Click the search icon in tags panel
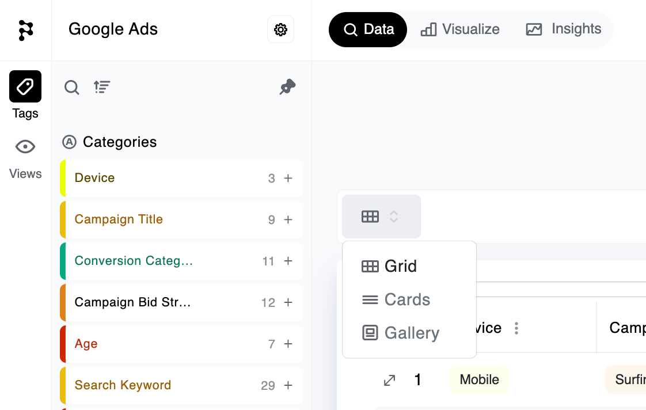Image resolution: width=646 pixels, height=410 pixels. pyautogui.click(x=72, y=87)
